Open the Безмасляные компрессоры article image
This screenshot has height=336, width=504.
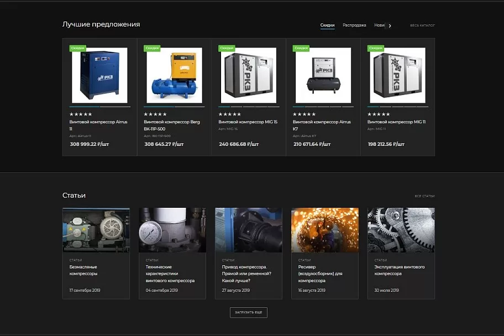(x=96, y=230)
